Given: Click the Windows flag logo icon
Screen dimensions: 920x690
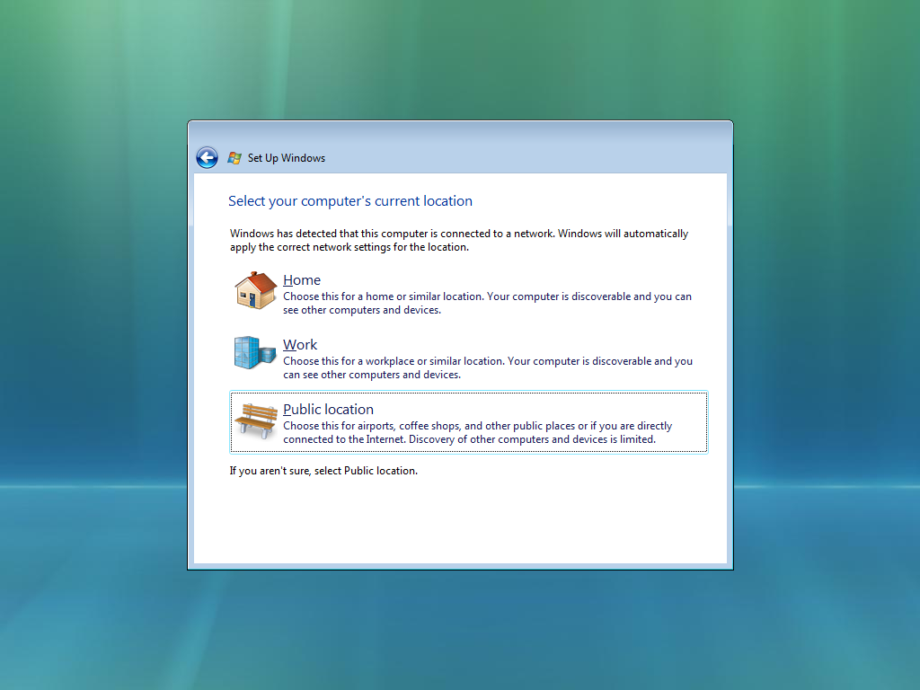Looking at the screenshot, I should pos(234,158).
